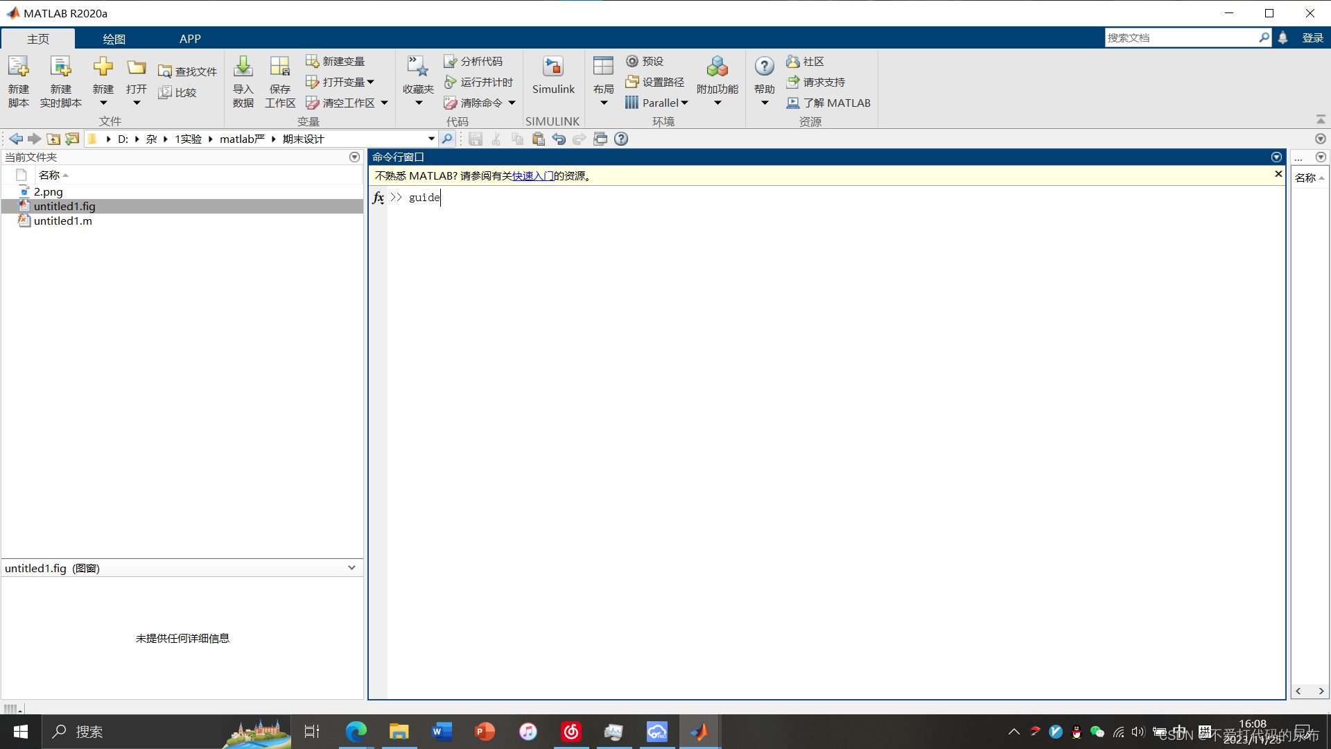Click the New Live Script (新建实时脚本) icon
Screen dimensions: 1331x749
point(60,67)
